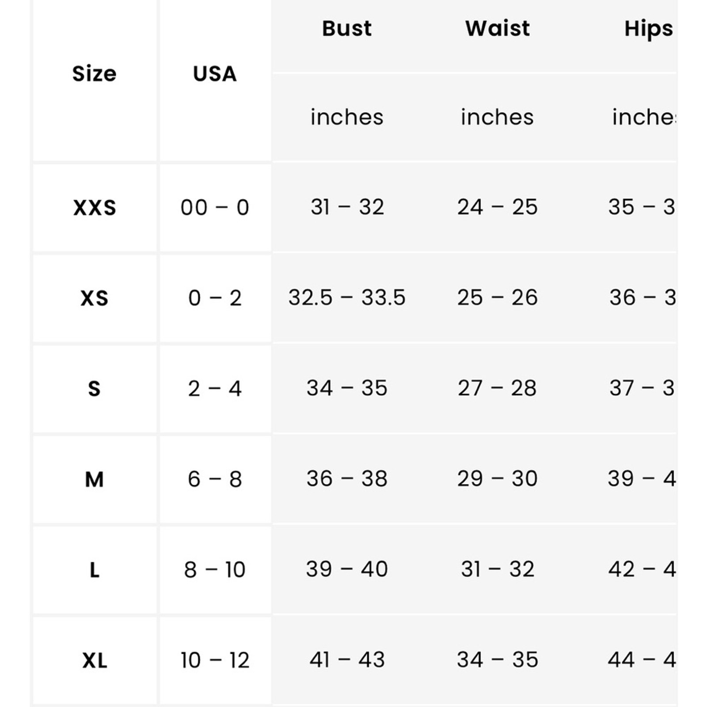The height and width of the screenshot is (707, 707).
Task: Click the waist 24 – 25 cell
Action: tap(498, 207)
